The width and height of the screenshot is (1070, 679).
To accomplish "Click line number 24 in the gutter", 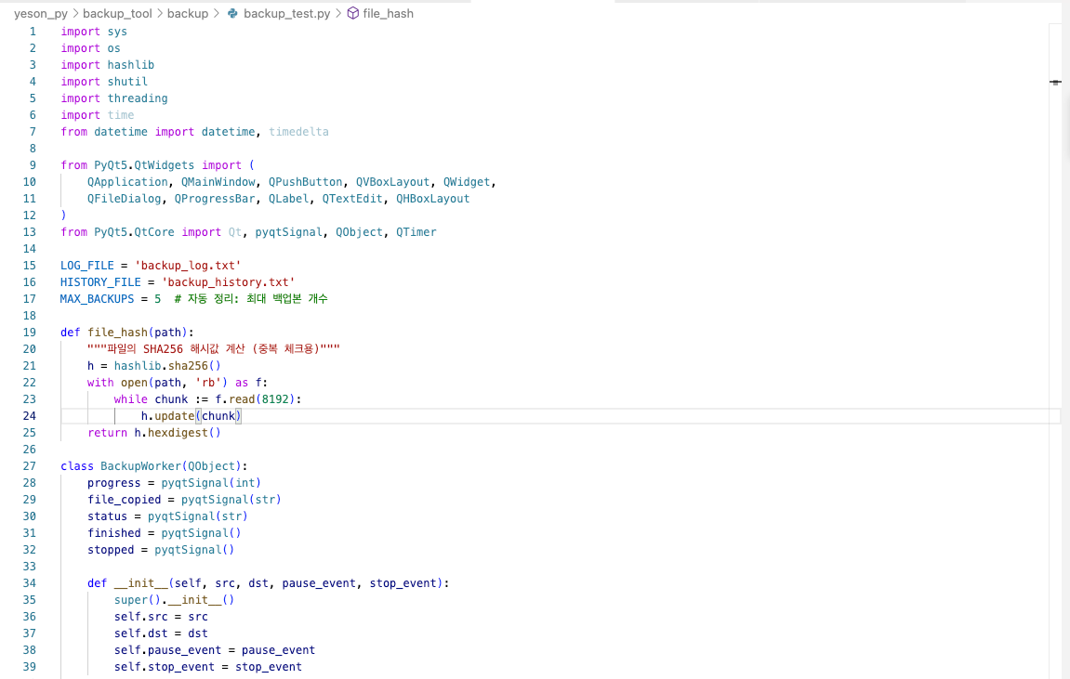I will [30, 416].
